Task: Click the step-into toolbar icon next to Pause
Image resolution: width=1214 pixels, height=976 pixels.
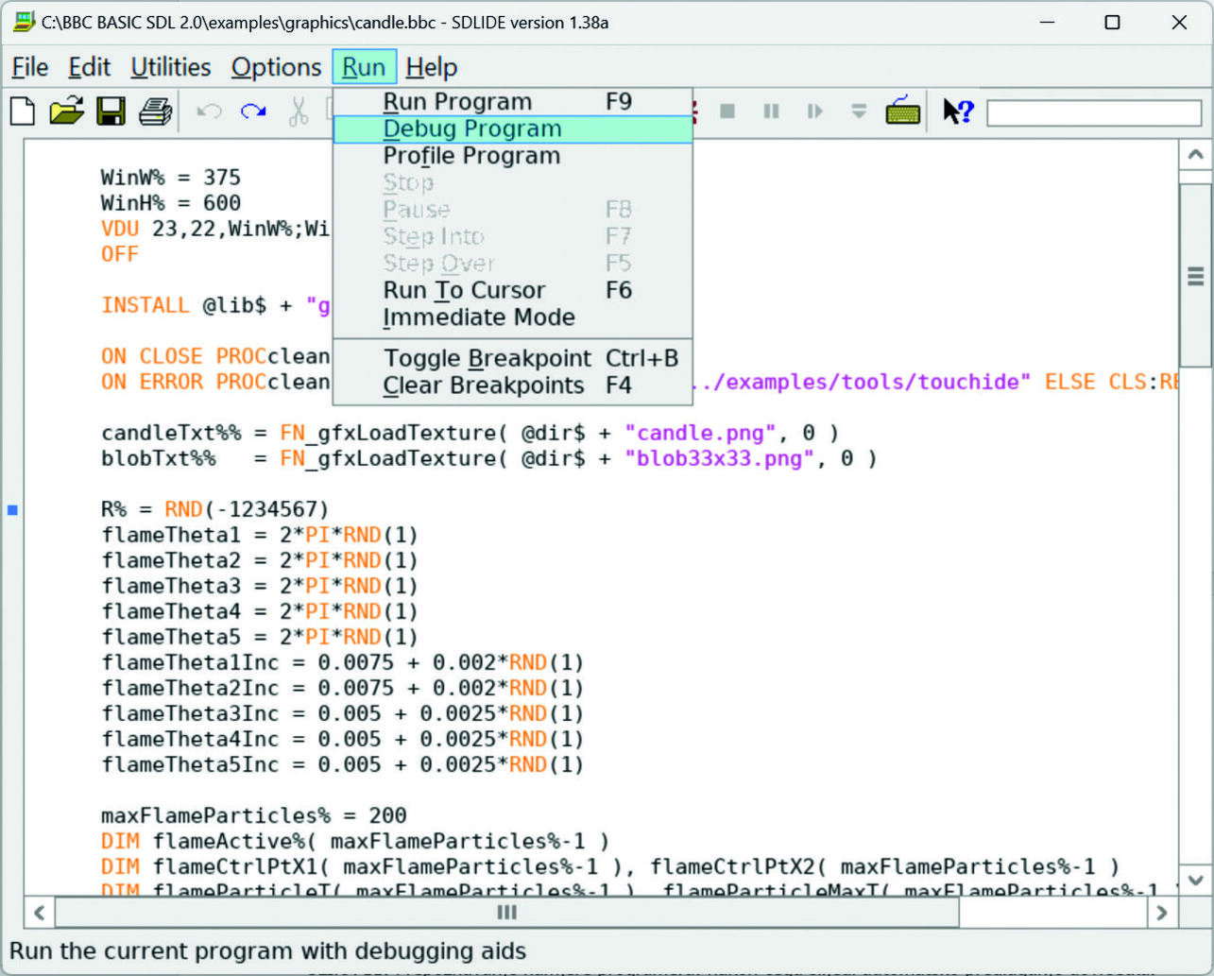Action: [814, 111]
